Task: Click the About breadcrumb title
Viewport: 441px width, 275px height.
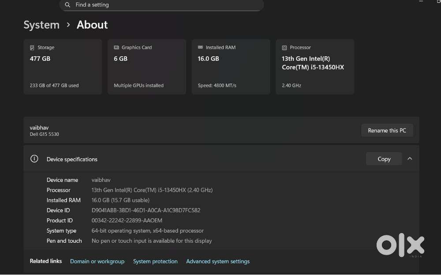Action: pyautogui.click(x=92, y=25)
